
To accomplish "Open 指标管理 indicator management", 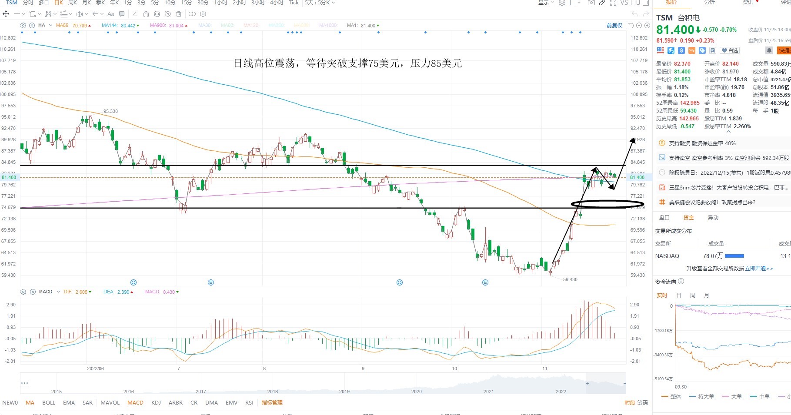I will tap(272, 403).
